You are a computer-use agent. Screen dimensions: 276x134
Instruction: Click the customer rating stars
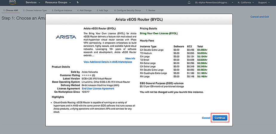coord(86,75)
